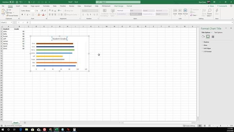The width and height of the screenshot is (234, 132).
Task: Toggle the AutoSave switch
Action: point(12,2)
